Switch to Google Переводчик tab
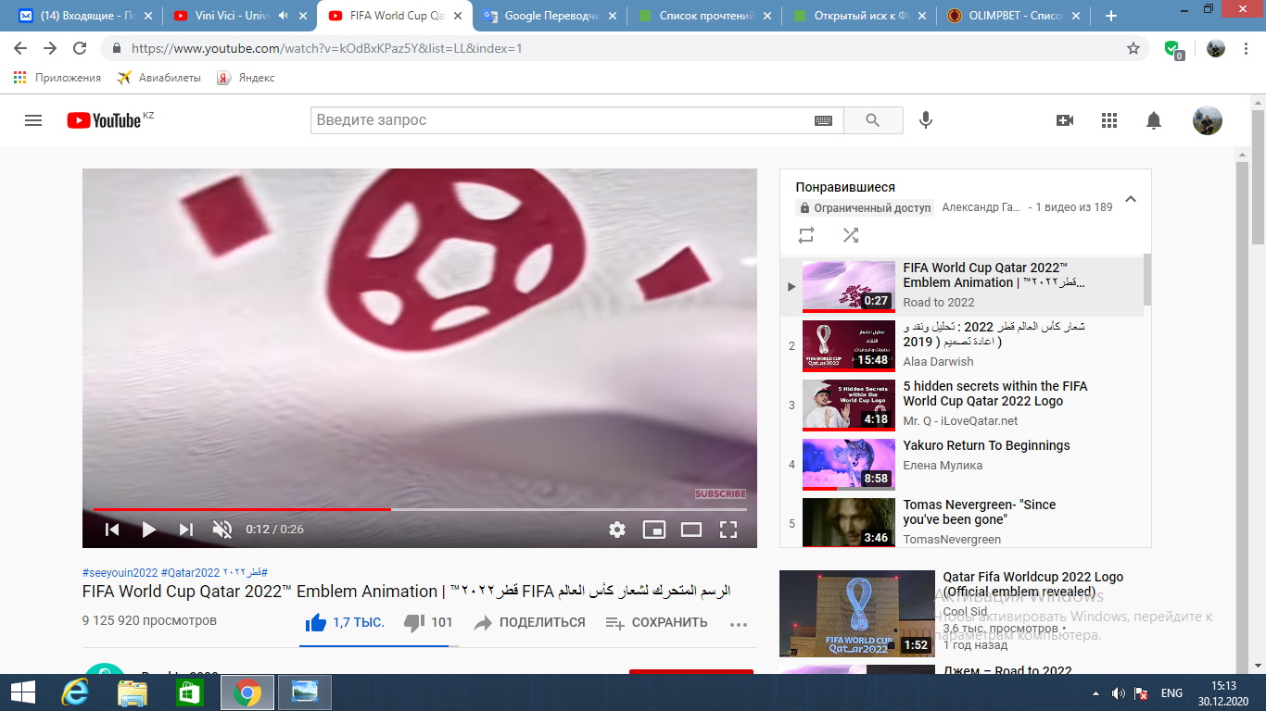The image size is (1266, 711). 547,16
